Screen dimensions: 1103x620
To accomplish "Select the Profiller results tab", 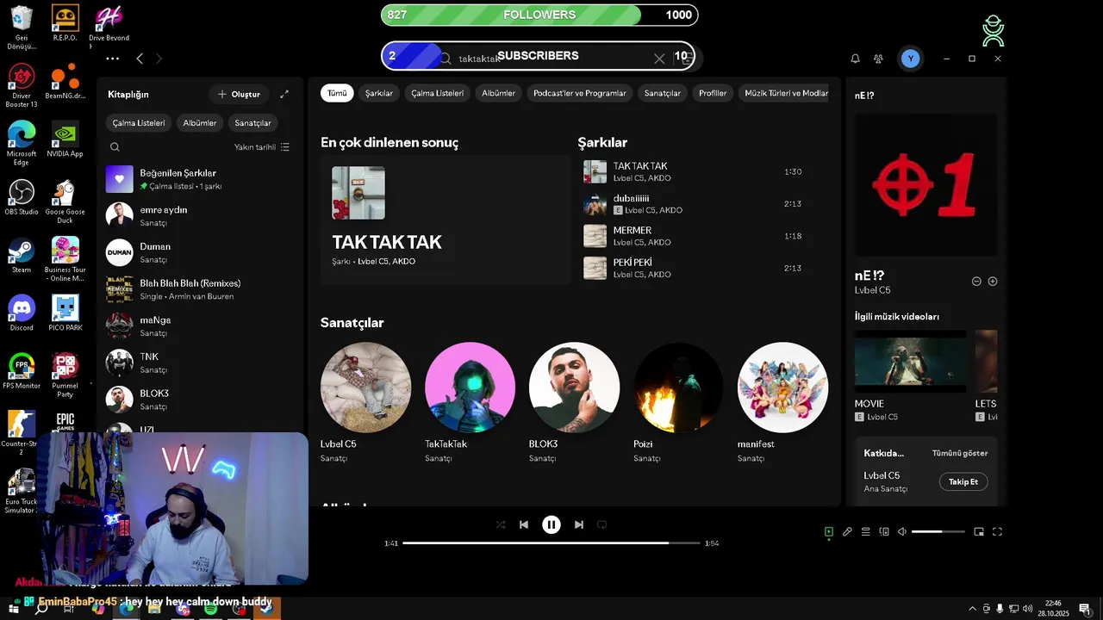I will (713, 93).
